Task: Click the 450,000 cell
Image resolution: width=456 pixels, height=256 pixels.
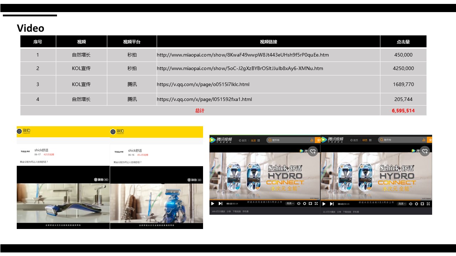Action: coord(403,55)
